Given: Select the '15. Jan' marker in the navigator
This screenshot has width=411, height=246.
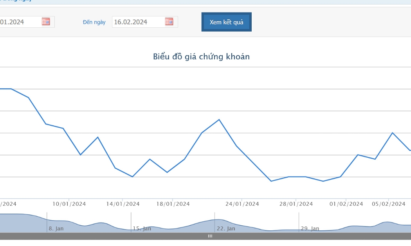Looking at the screenshot, I should coord(142,228).
